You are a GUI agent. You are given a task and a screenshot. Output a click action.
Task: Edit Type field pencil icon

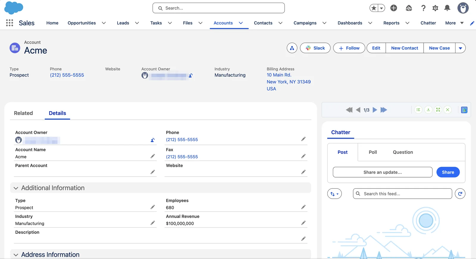click(153, 207)
